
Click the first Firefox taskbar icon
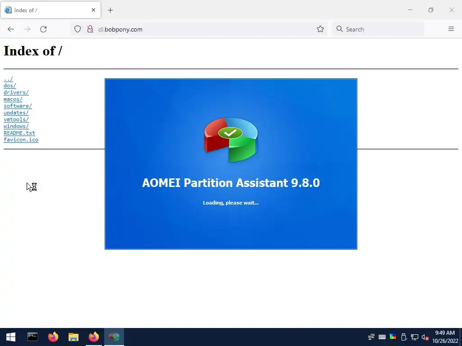point(53,337)
